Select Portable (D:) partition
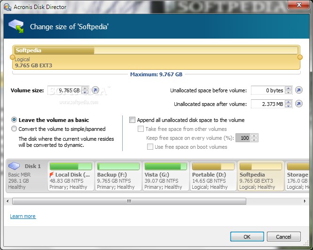Viewport: 313px width, 250px height. (213, 176)
